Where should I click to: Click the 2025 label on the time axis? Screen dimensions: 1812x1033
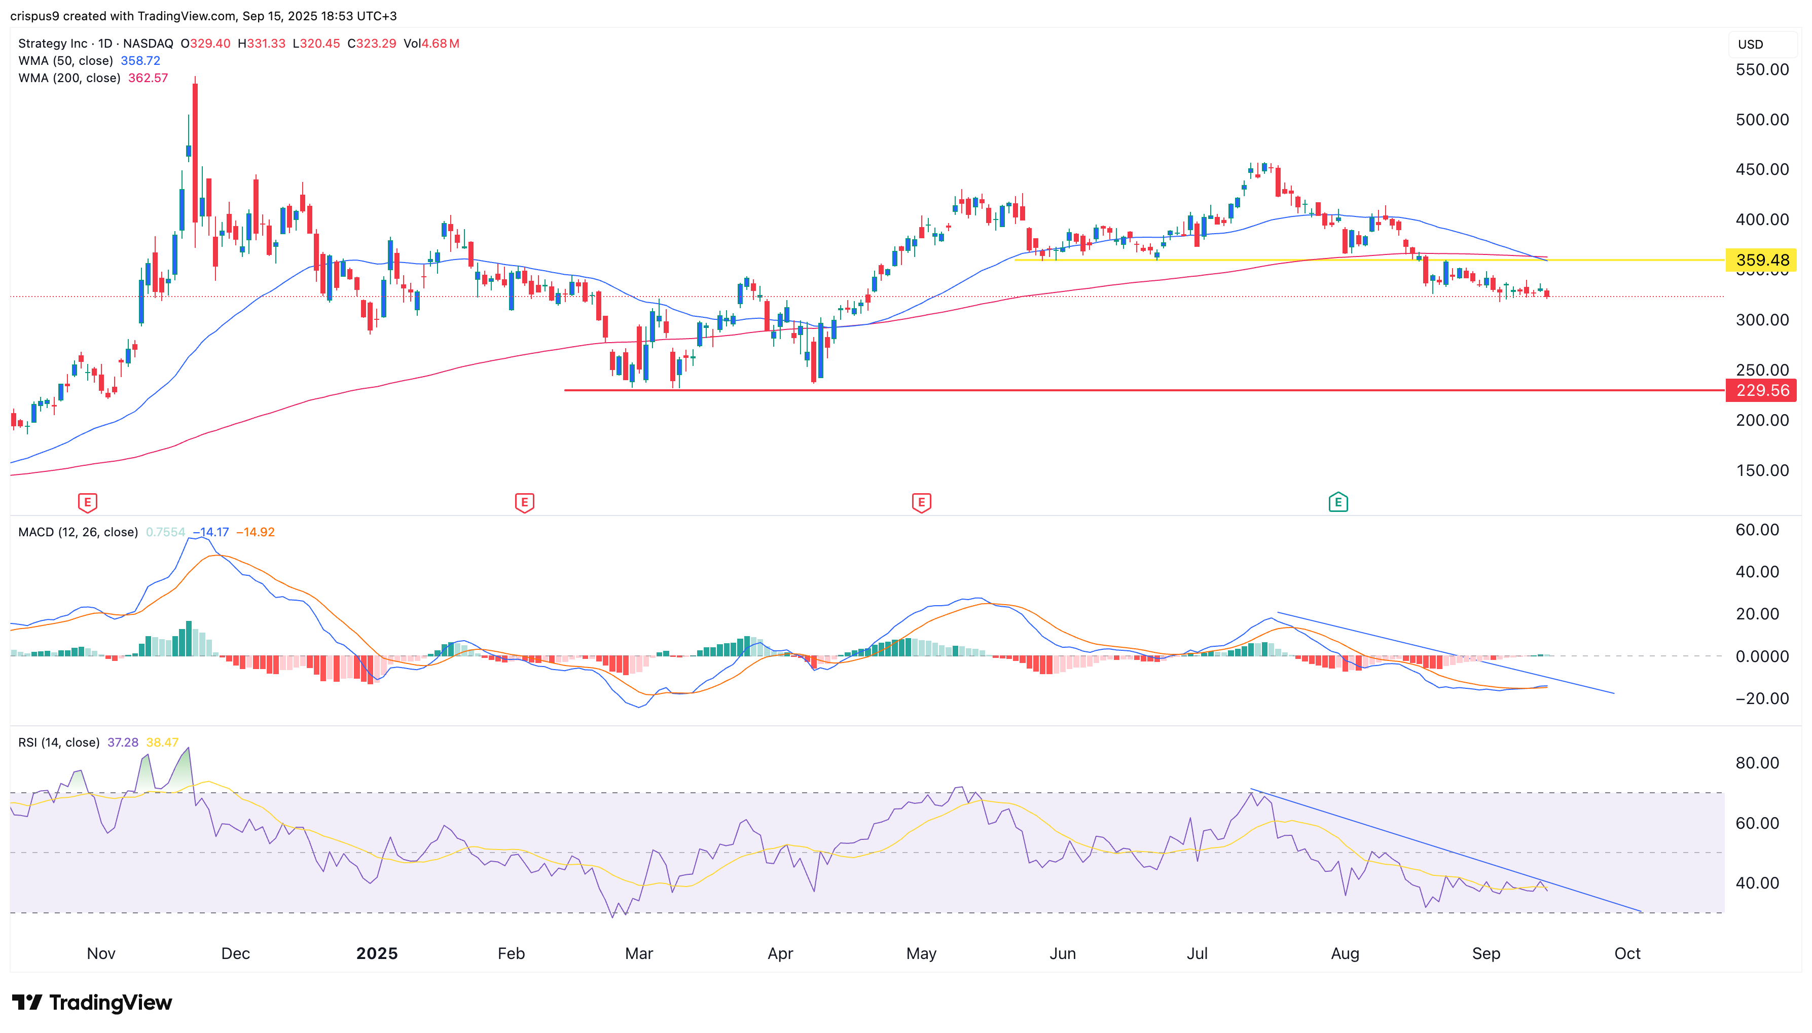point(377,953)
